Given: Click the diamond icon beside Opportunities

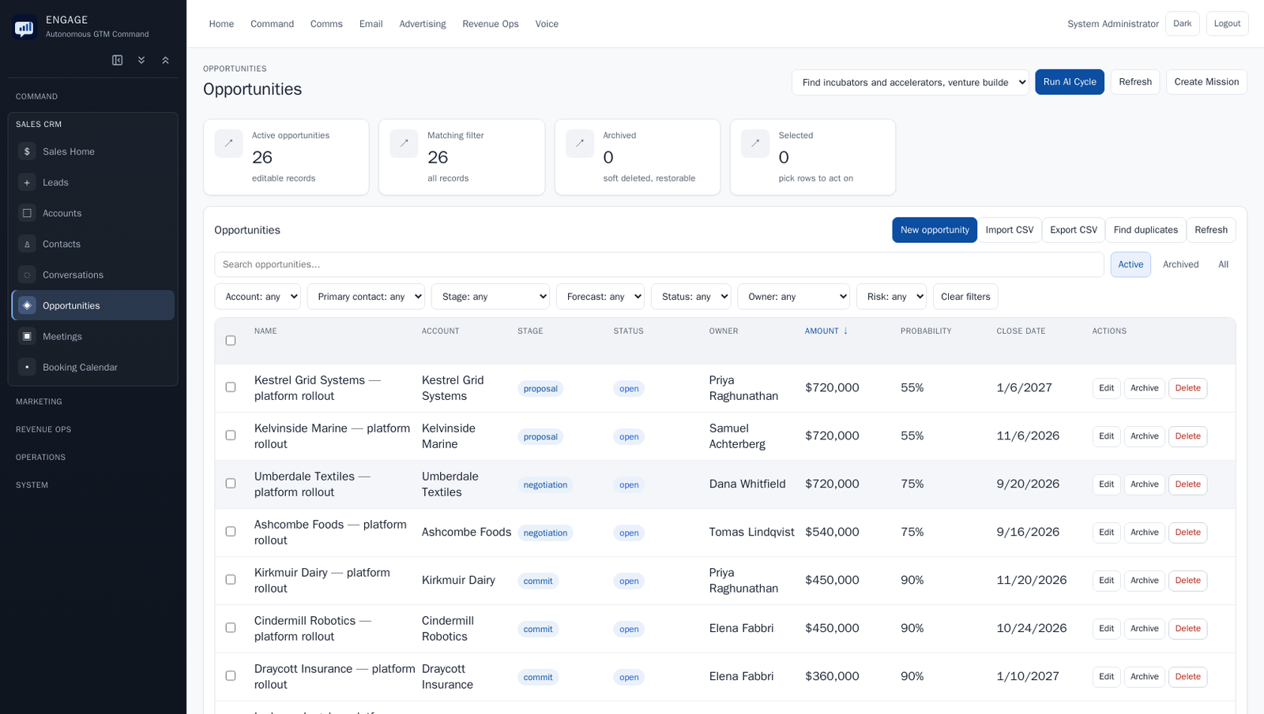Looking at the screenshot, I should tap(27, 305).
